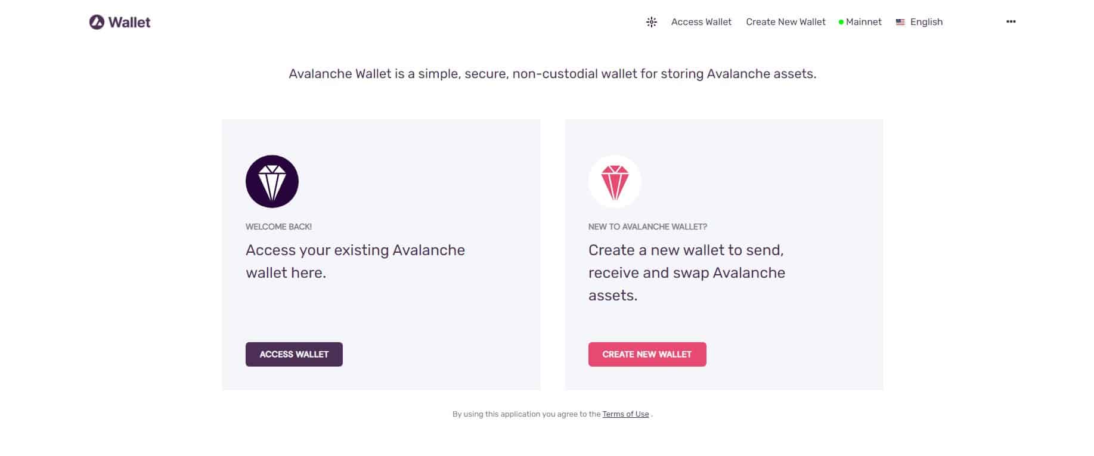Viewport: 1094px width, 456px height.
Task: Open Access Wallet in the top navigation
Action: pos(701,22)
